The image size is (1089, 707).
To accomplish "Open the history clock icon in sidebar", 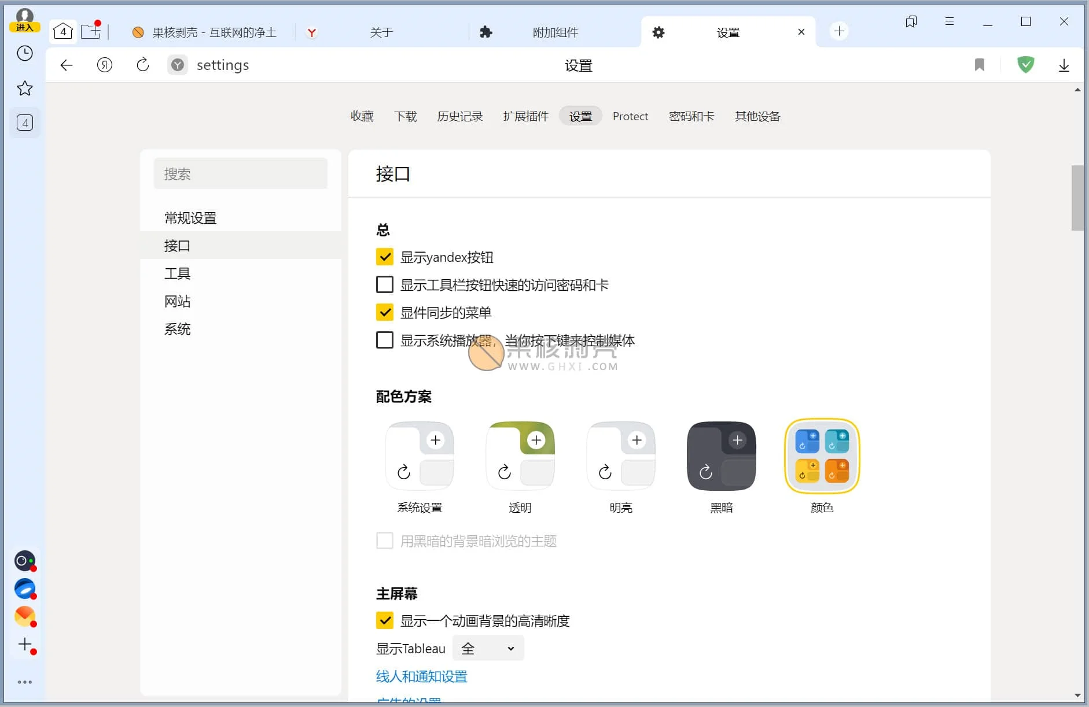I will pos(25,54).
